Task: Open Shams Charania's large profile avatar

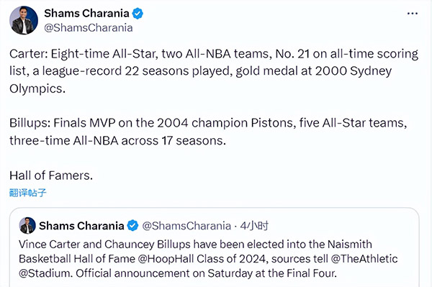Action: point(24,20)
